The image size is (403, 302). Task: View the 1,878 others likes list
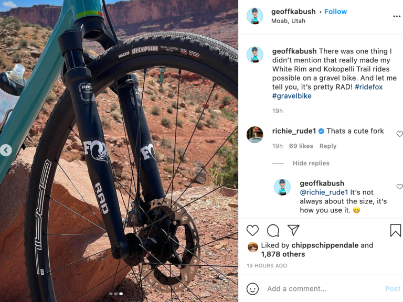click(283, 254)
